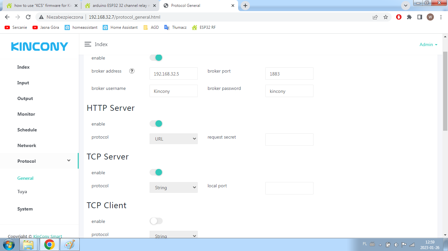Screen dimensions: 448x251
Task: Enable the TCP Client toggle switch
Action: coord(156,221)
